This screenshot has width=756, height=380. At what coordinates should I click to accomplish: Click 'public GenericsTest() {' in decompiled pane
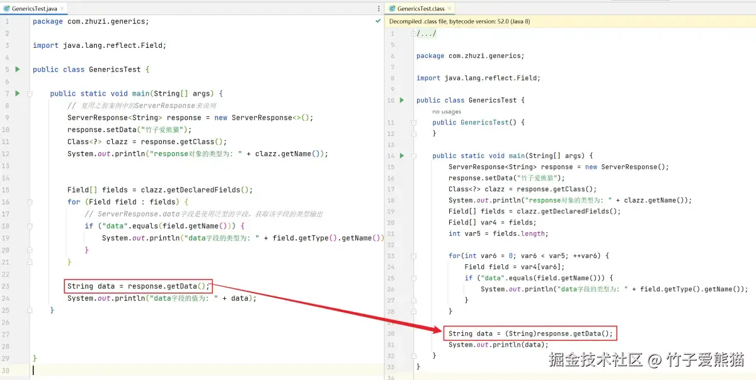click(478, 123)
